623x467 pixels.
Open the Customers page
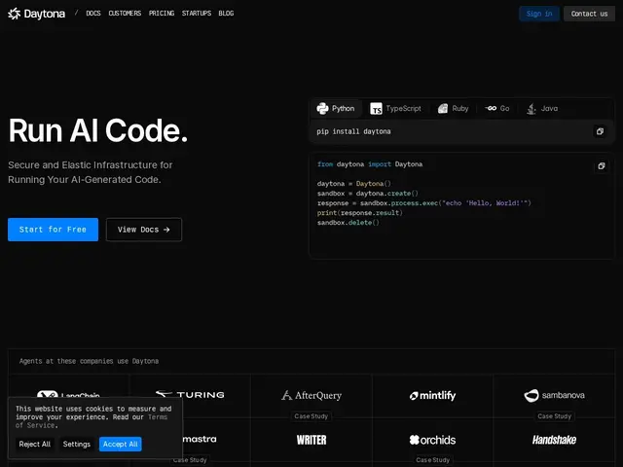click(125, 13)
